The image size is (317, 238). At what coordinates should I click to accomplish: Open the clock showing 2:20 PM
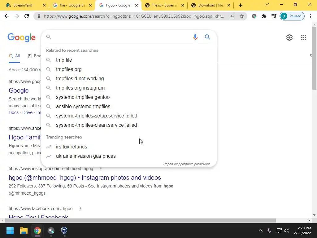point(302,231)
